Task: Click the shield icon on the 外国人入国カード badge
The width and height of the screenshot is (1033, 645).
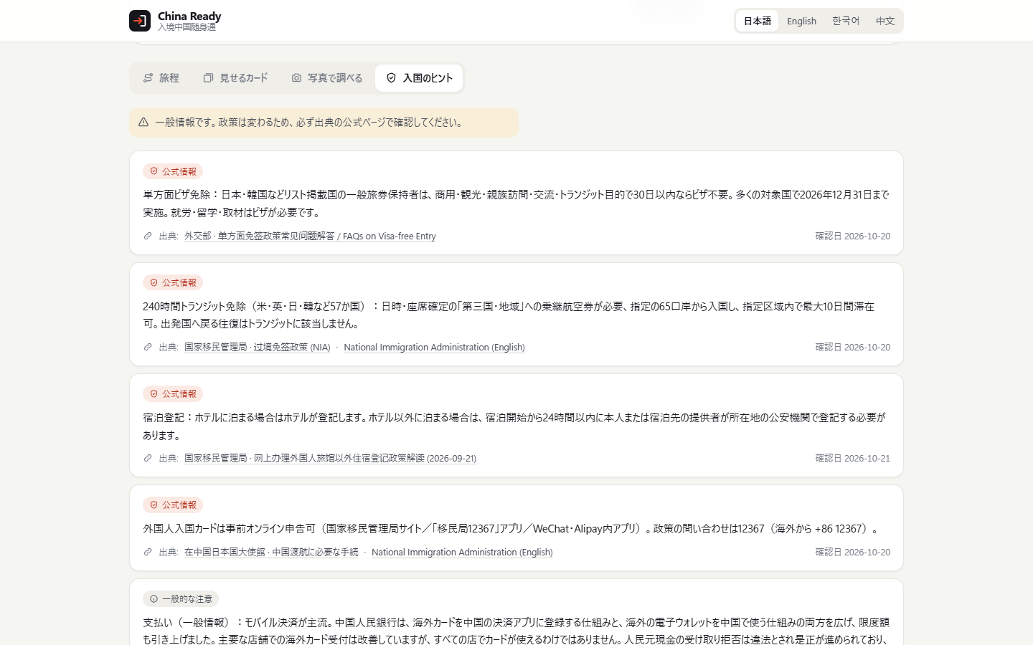Action: tap(154, 505)
